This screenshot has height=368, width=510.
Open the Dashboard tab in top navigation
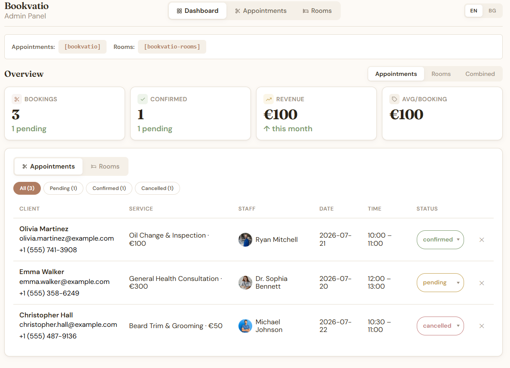(198, 11)
